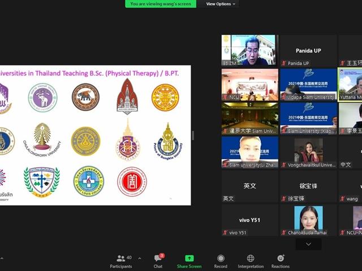
Task: Select Vongchavalitkul University's video tile
Action: point(308,152)
